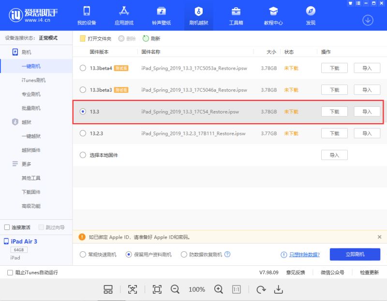Open the 只想抹除数据? link
Screen dimensions: 387x301
click(x=304, y=255)
